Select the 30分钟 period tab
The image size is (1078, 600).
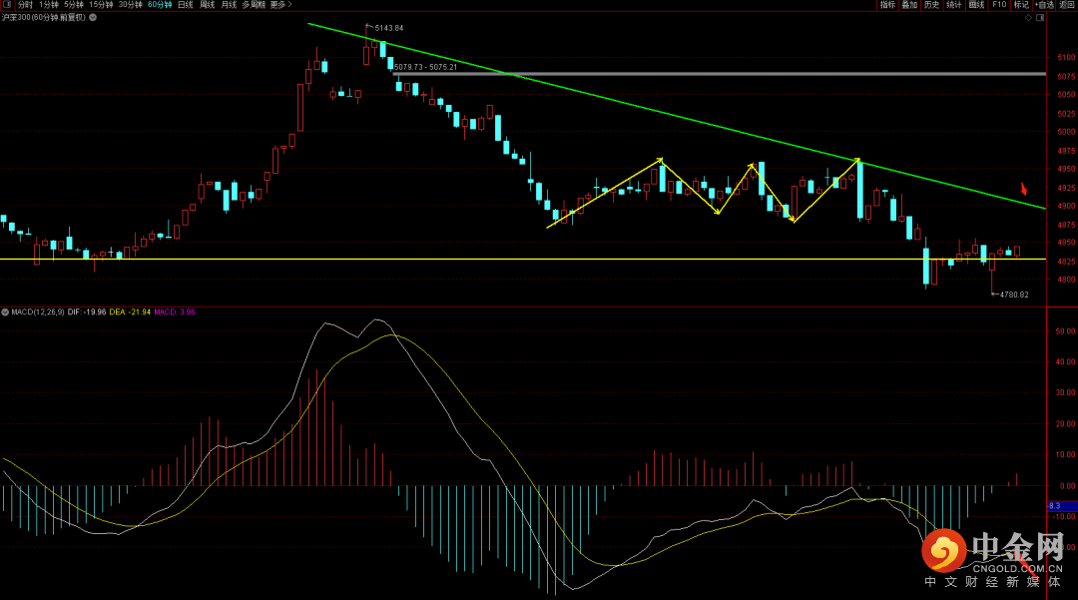tap(130, 5)
